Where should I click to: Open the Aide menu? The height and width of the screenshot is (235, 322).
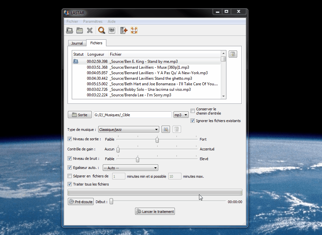112,21
